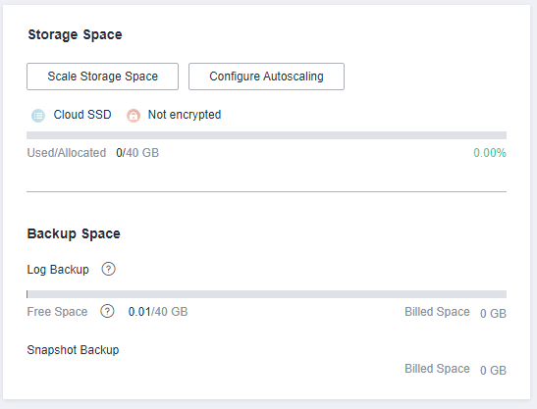
Task: Open the Free Space help icon
Action: click(x=107, y=312)
